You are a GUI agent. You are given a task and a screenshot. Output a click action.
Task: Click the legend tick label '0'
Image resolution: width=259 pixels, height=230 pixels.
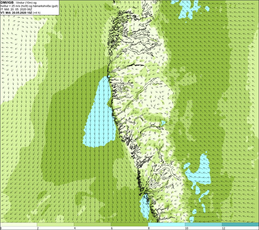[x=1, y=228]
